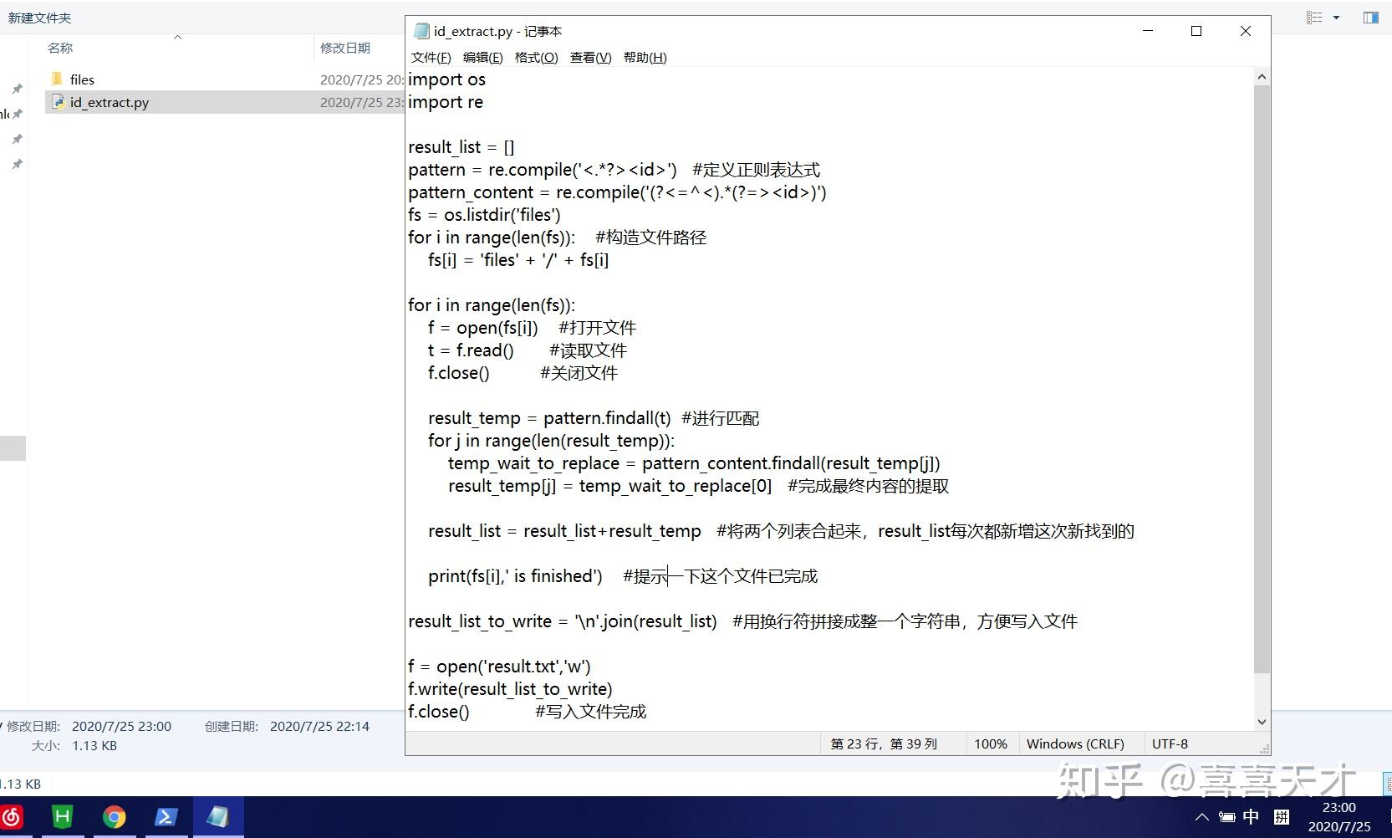This screenshot has height=838, width=1392.
Task: Click the #进行匹配 comment
Action: click(720, 418)
